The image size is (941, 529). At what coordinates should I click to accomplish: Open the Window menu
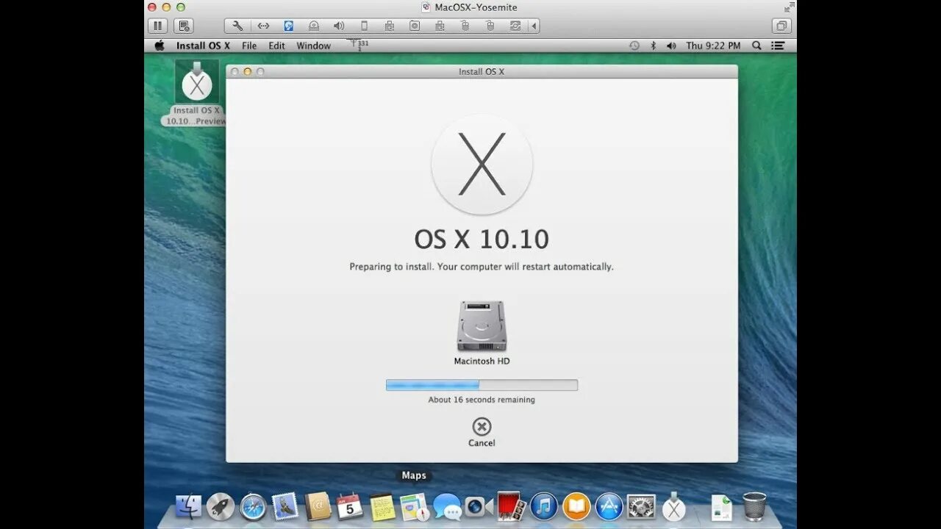pos(313,46)
